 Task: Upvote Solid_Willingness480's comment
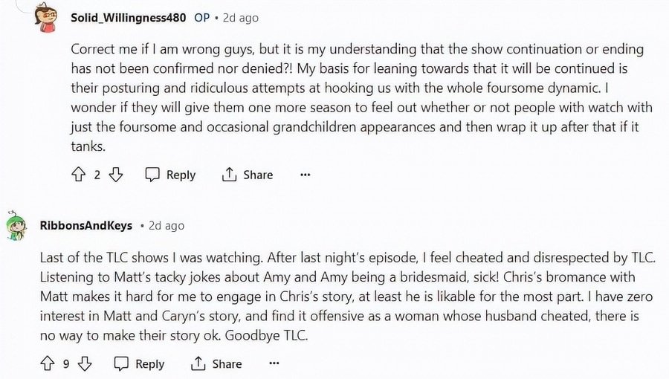(x=78, y=175)
